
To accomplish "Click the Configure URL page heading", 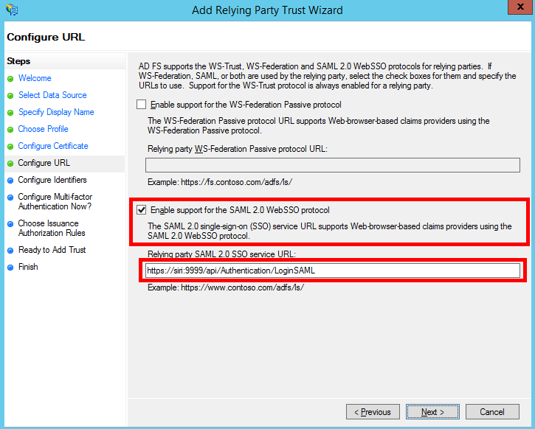I will click(x=46, y=37).
